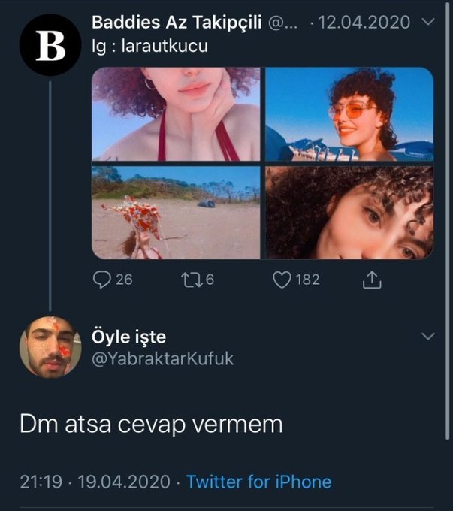View bottom-right curly hair close-up photo

pyautogui.click(x=349, y=213)
